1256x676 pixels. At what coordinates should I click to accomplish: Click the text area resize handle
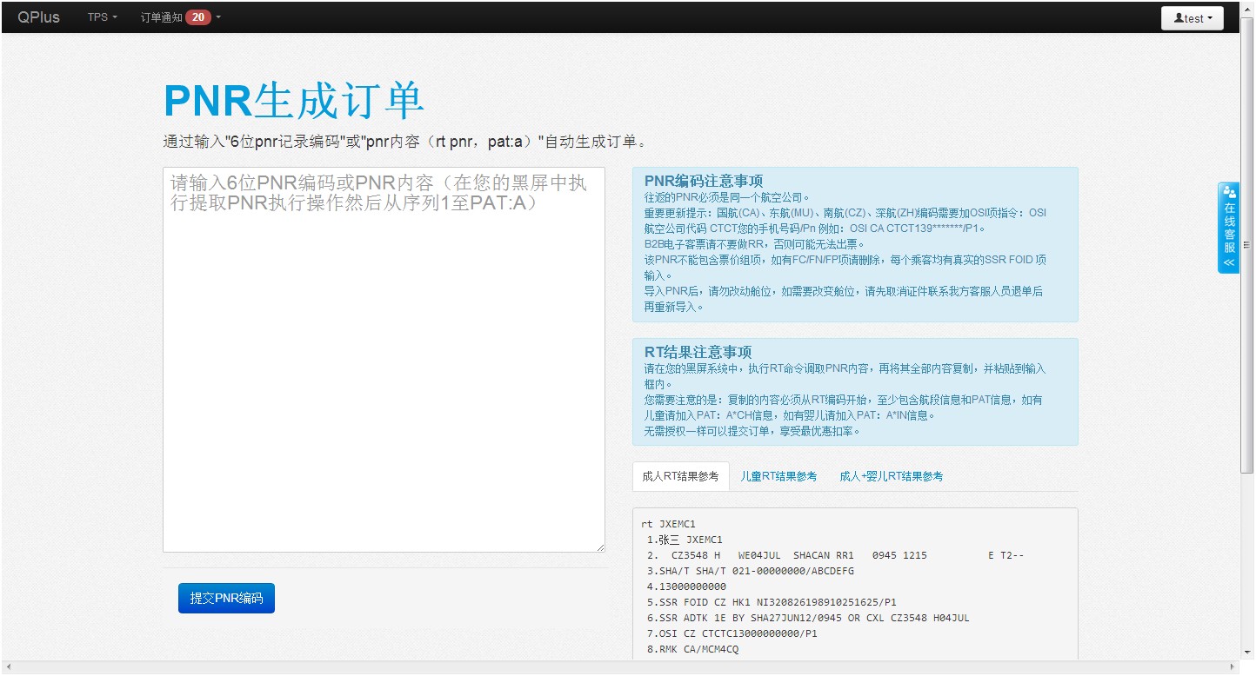tap(599, 547)
